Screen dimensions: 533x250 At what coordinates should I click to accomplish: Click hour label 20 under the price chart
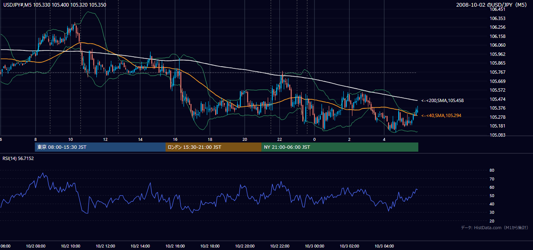pyautogui.click(x=245, y=139)
